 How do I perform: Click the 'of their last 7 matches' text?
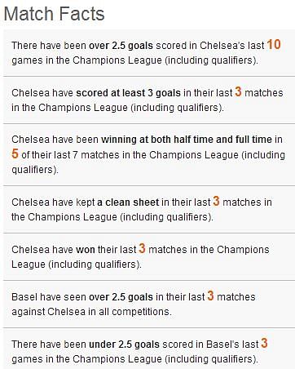pyautogui.click(x=71, y=155)
